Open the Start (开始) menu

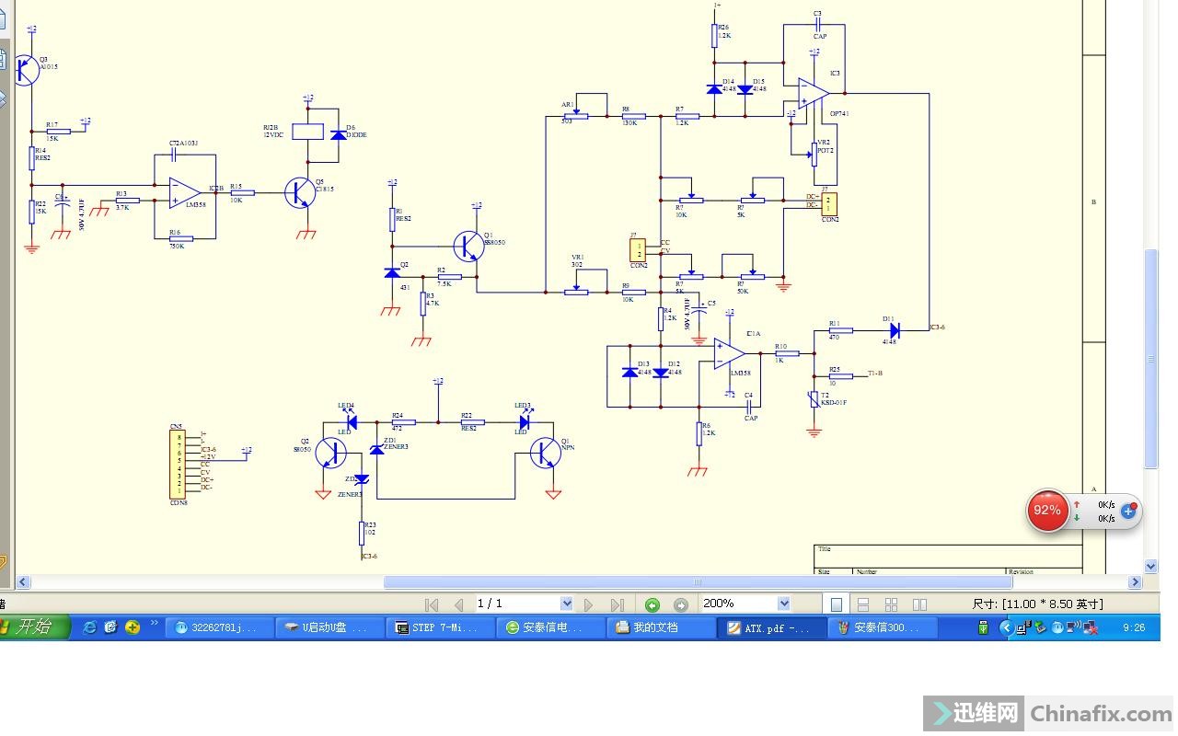[35, 627]
